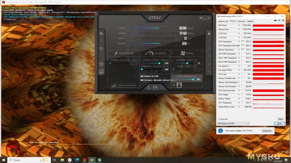Click the save profile floppy icon
The image size is (291, 163).
pyautogui.click(x=155, y=88)
